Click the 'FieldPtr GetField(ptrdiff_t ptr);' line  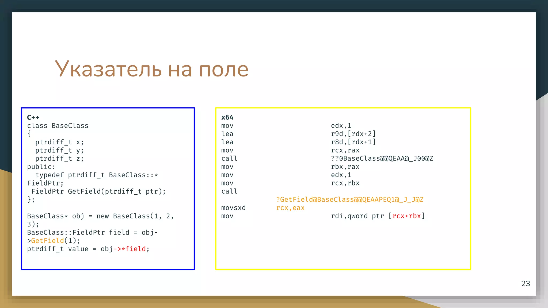point(98,191)
